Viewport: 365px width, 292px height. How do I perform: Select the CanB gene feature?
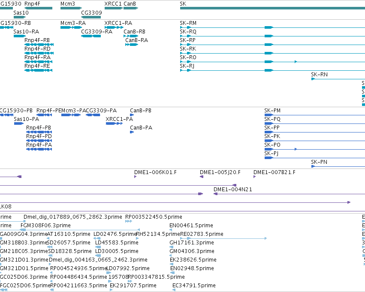coord(131,8)
